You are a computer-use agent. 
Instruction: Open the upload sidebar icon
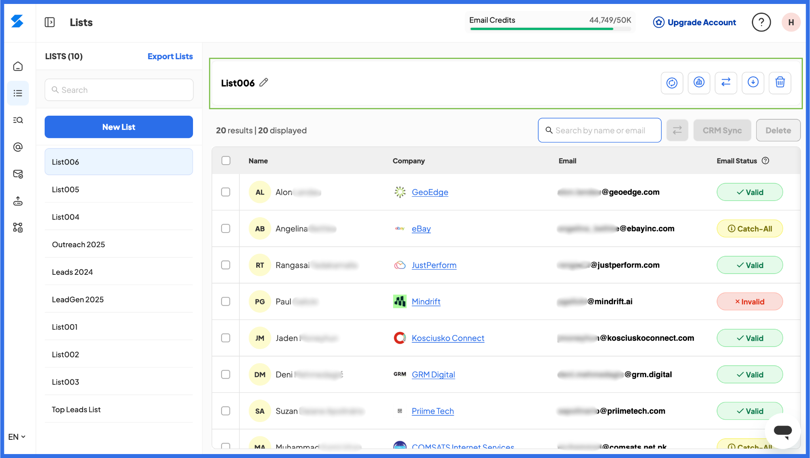pyautogui.click(x=18, y=201)
